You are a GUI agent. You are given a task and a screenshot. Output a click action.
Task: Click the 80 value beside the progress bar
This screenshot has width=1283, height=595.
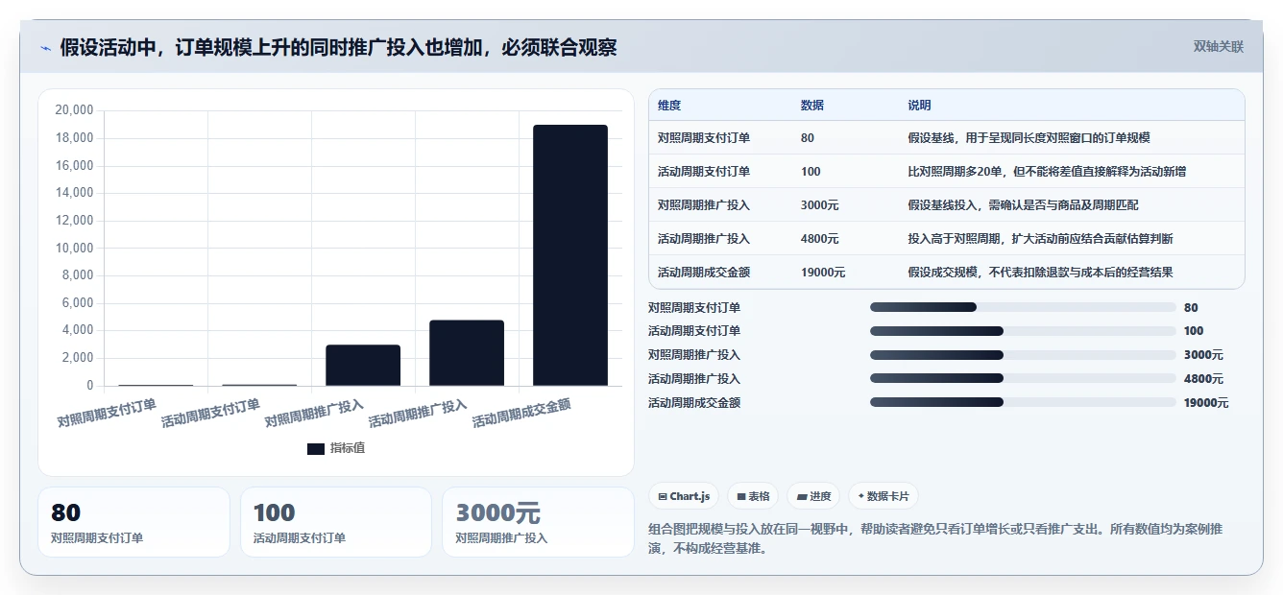pos(1191,308)
